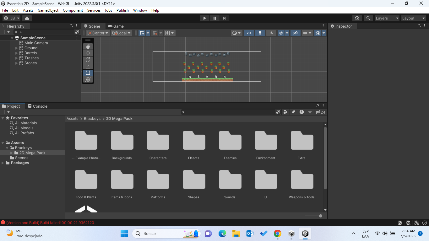Select the Scale tool

click(88, 66)
